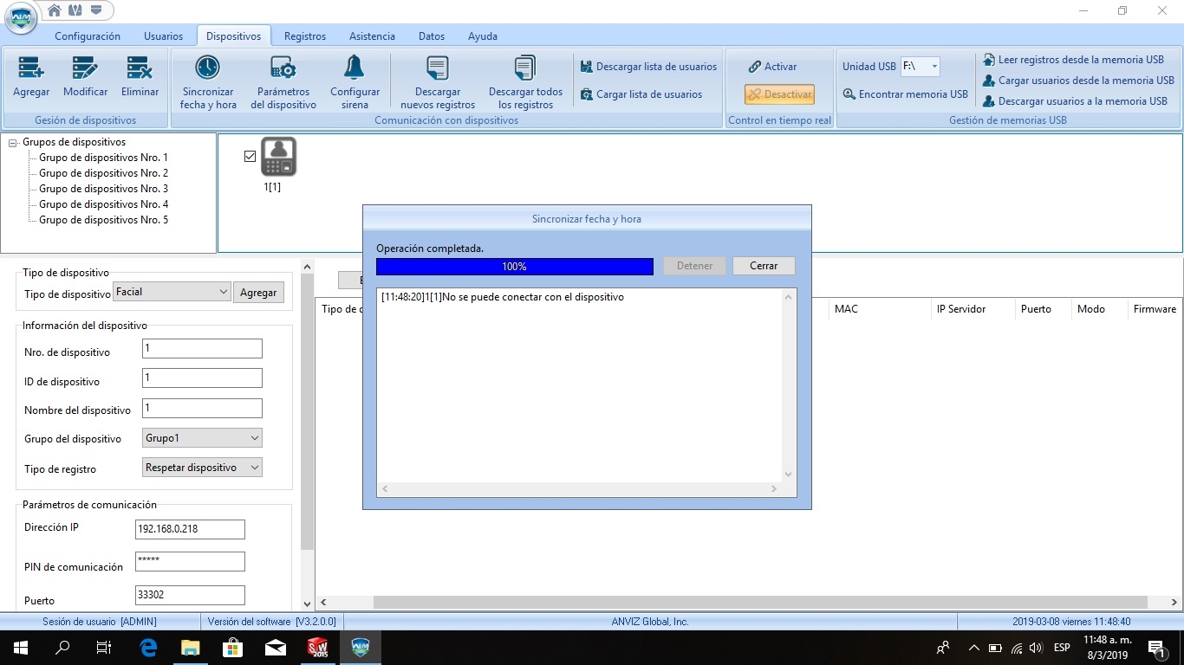Select Grupo de dispositivos Nro. 1
The width and height of the screenshot is (1184, 665).
[103, 158]
